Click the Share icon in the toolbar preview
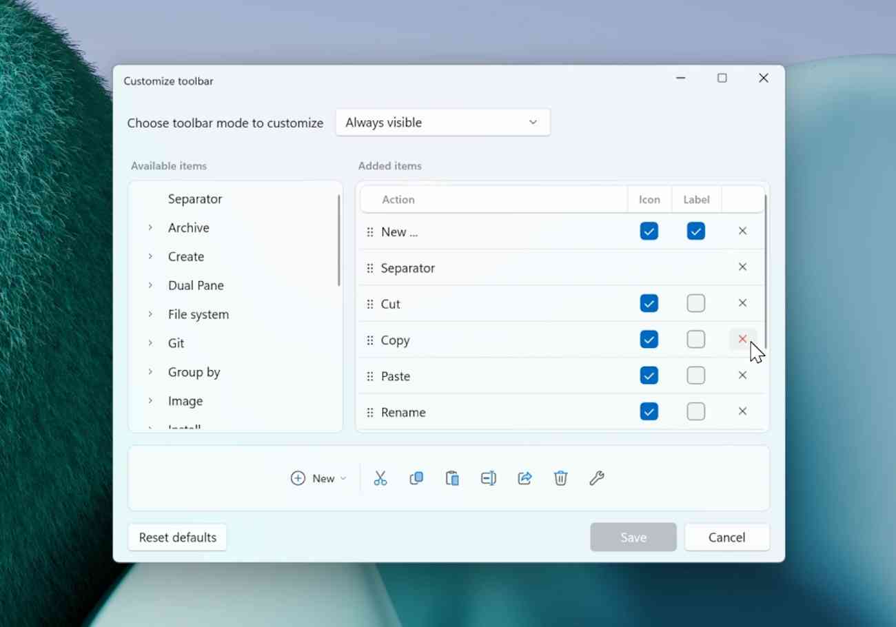 tap(525, 477)
